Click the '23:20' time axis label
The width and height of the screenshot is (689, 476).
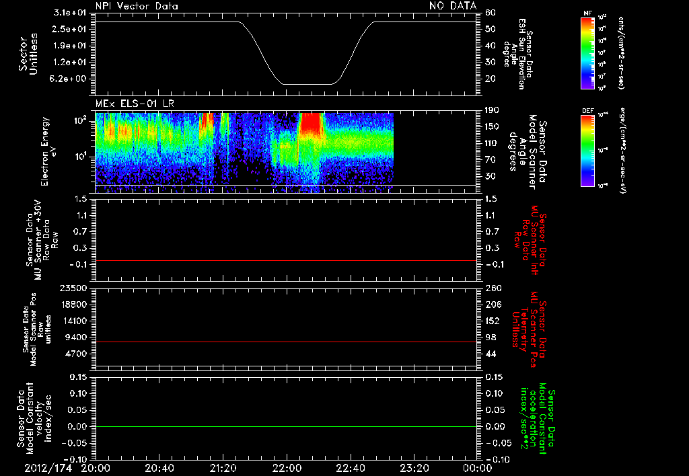pos(414,468)
